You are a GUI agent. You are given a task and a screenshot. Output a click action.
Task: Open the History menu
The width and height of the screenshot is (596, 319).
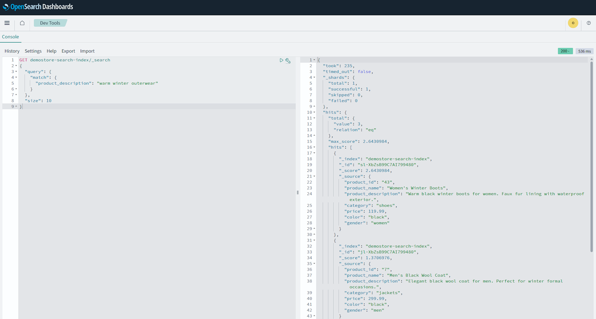point(12,51)
